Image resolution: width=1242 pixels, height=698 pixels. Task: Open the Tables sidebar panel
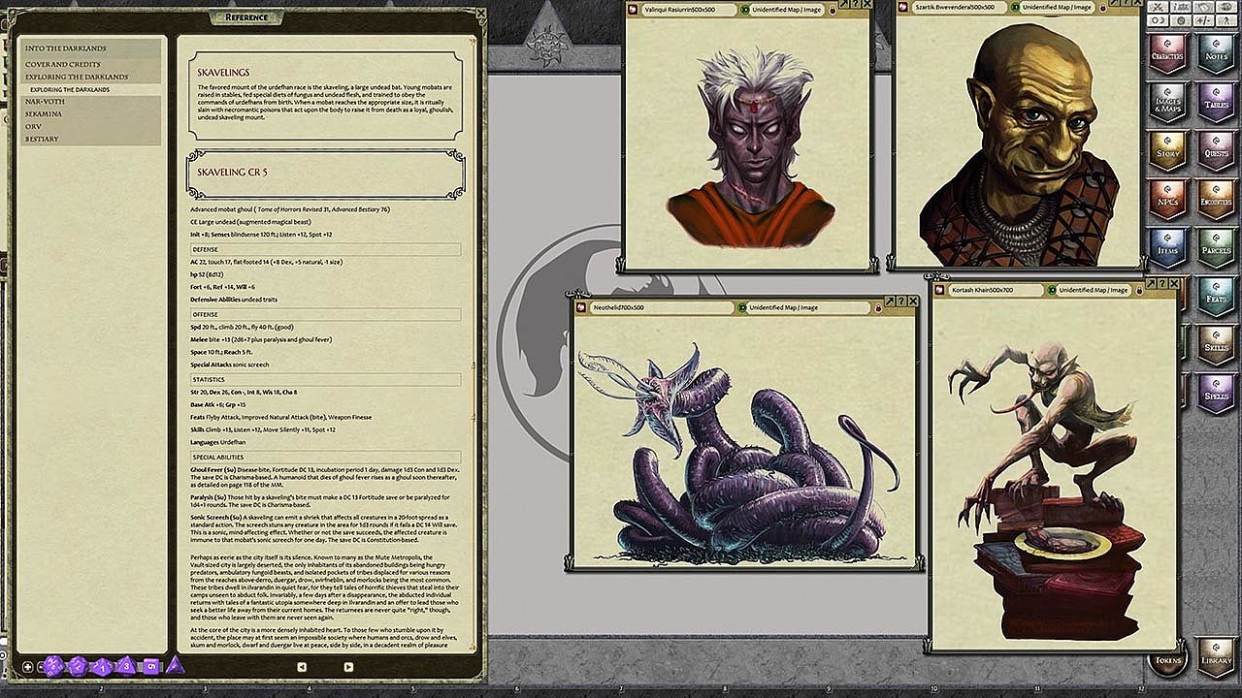point(1215,102)
